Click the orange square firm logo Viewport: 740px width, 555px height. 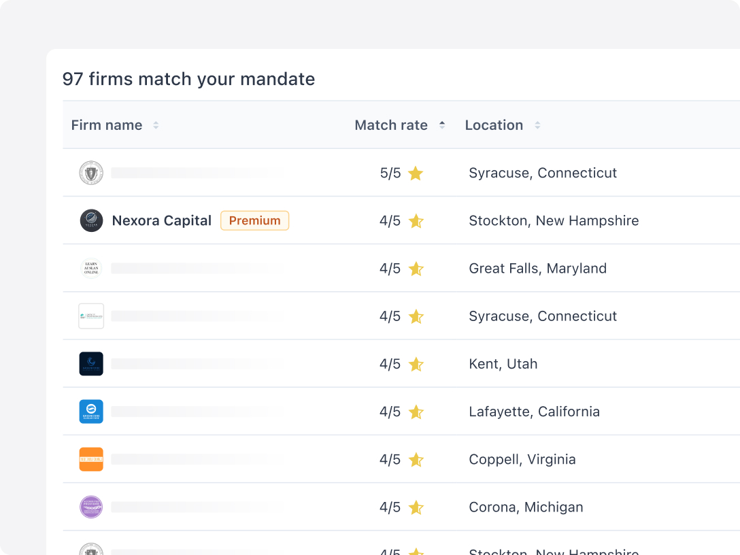[91, 459]
